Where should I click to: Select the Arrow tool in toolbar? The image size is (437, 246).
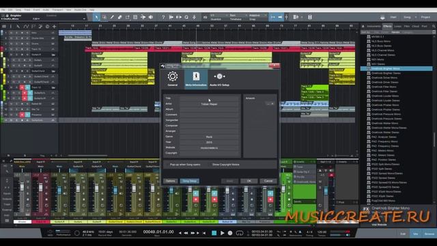[x=96, y=17]
